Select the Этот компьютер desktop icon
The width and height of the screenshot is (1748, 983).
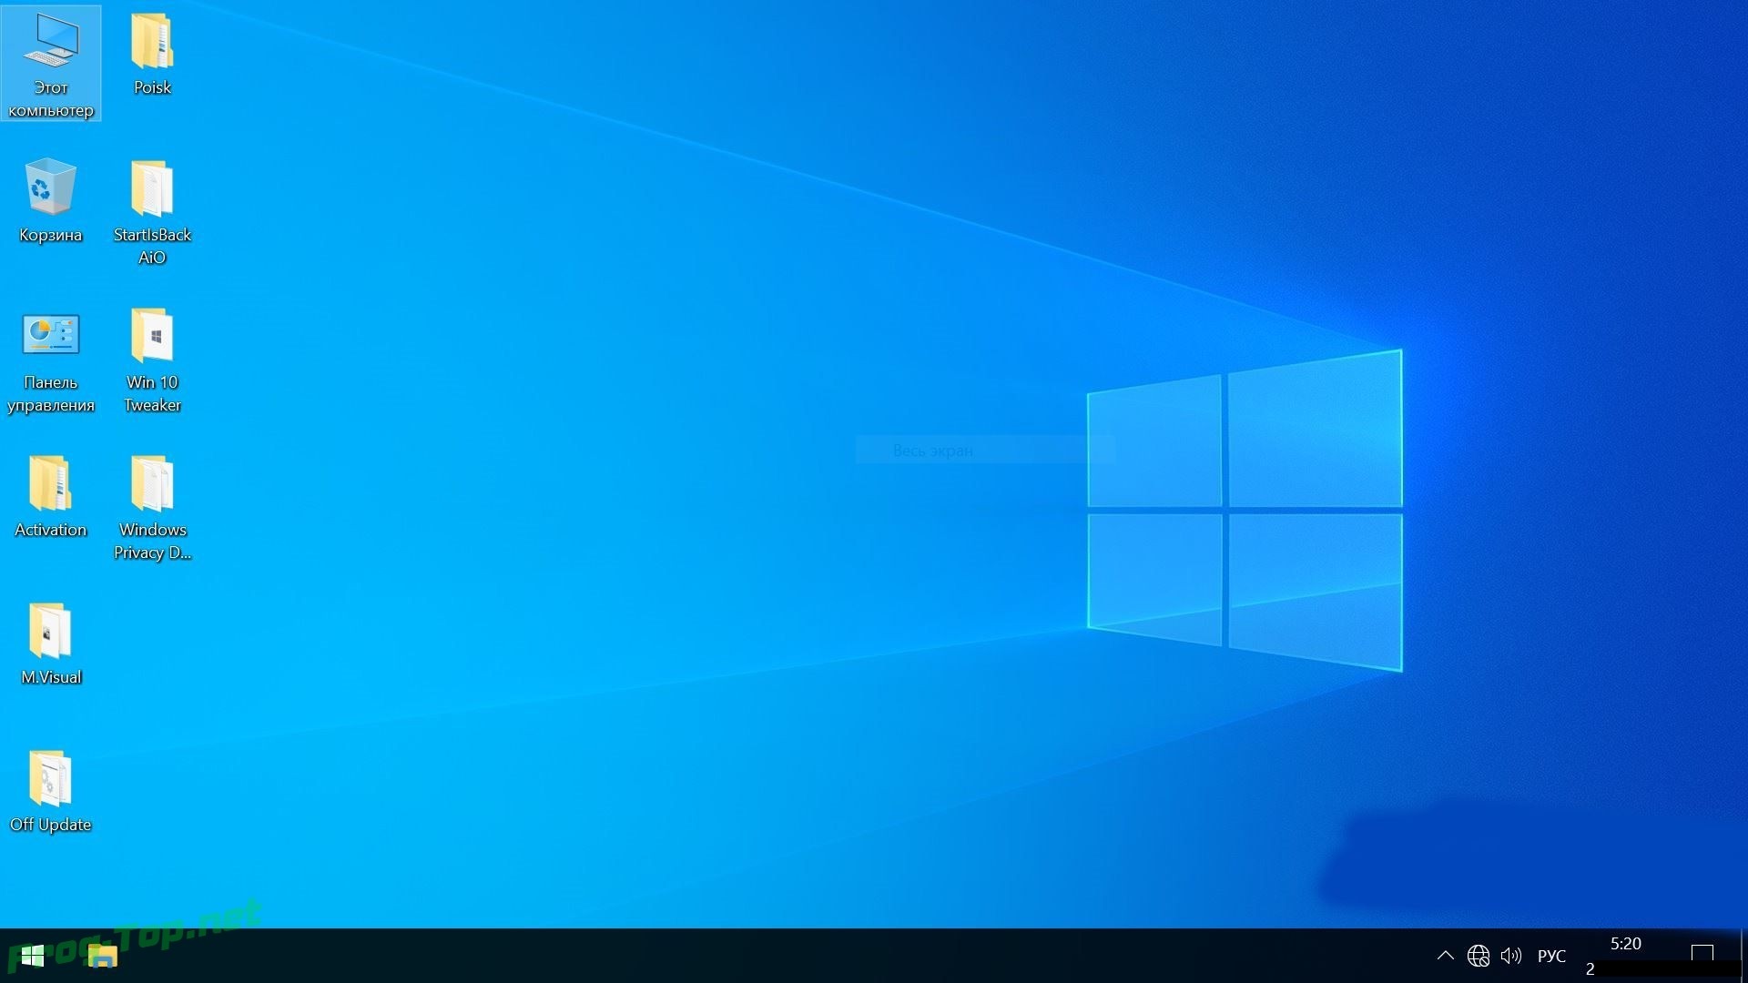pyautogui.click(x=51, y=64)
